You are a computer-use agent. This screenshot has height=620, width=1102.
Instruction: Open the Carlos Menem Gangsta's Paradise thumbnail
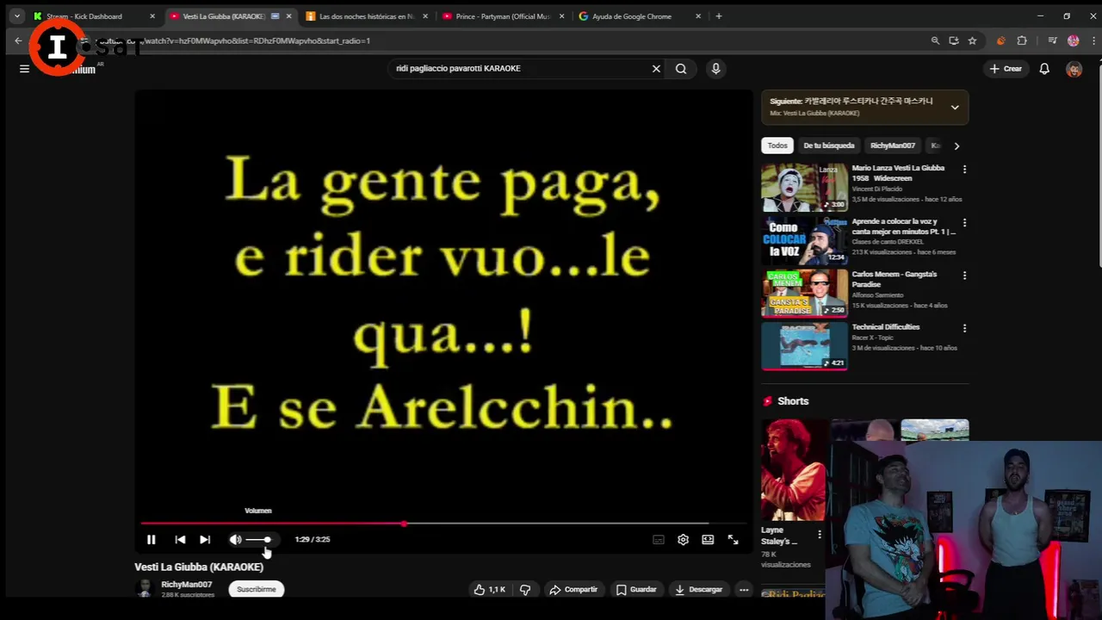[x=804, y=294]
